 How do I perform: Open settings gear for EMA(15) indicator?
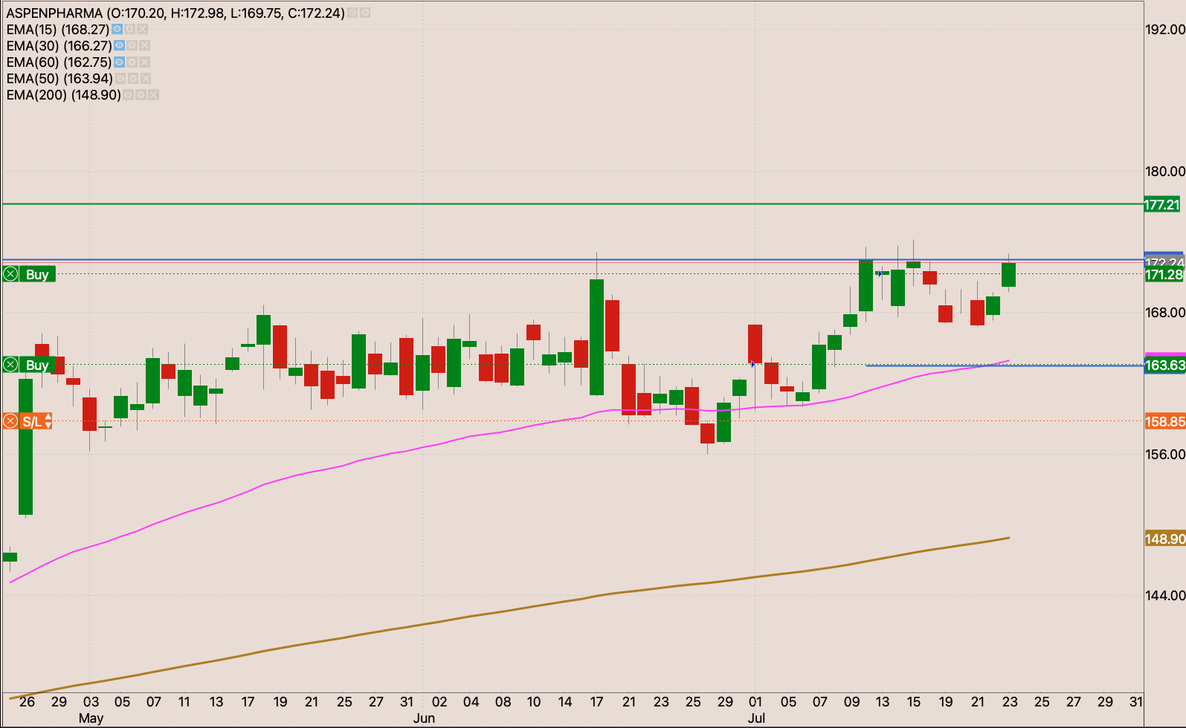click(x=129, y=29)
